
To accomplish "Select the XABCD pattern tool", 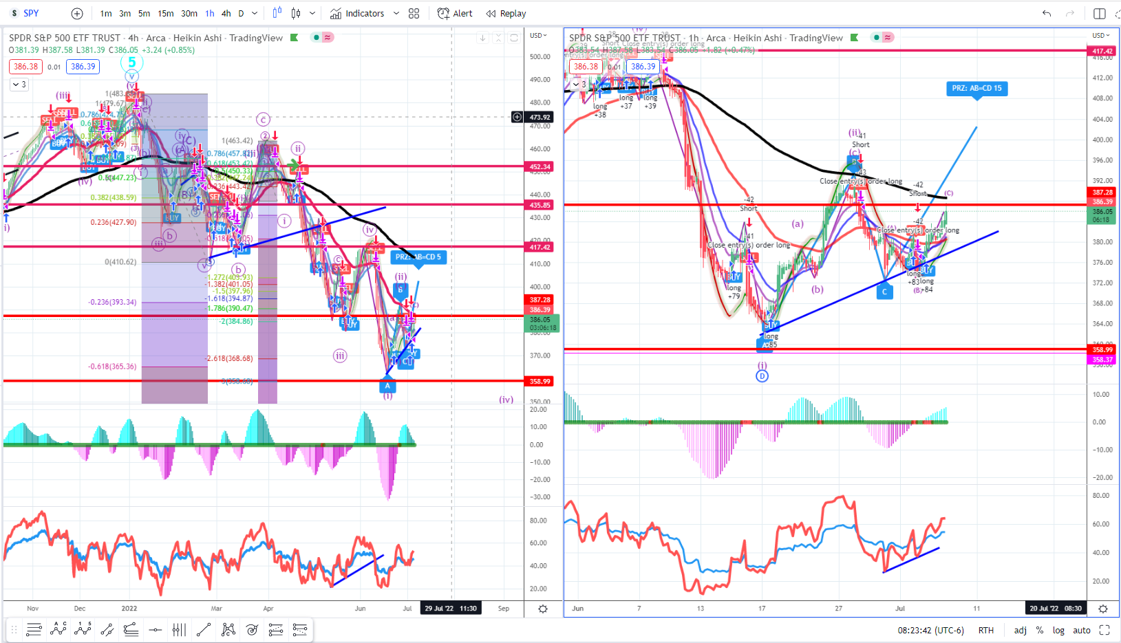I will (228, 629).
